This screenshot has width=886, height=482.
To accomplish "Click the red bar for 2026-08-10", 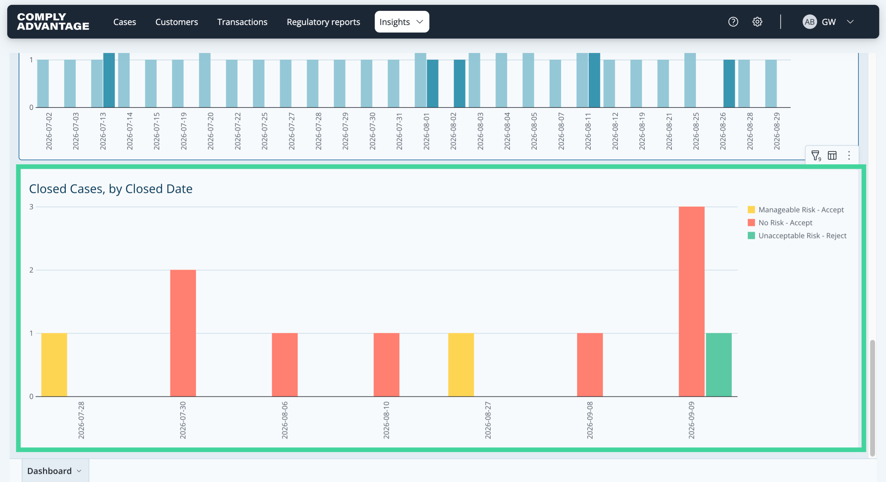I will coord(387,365).
